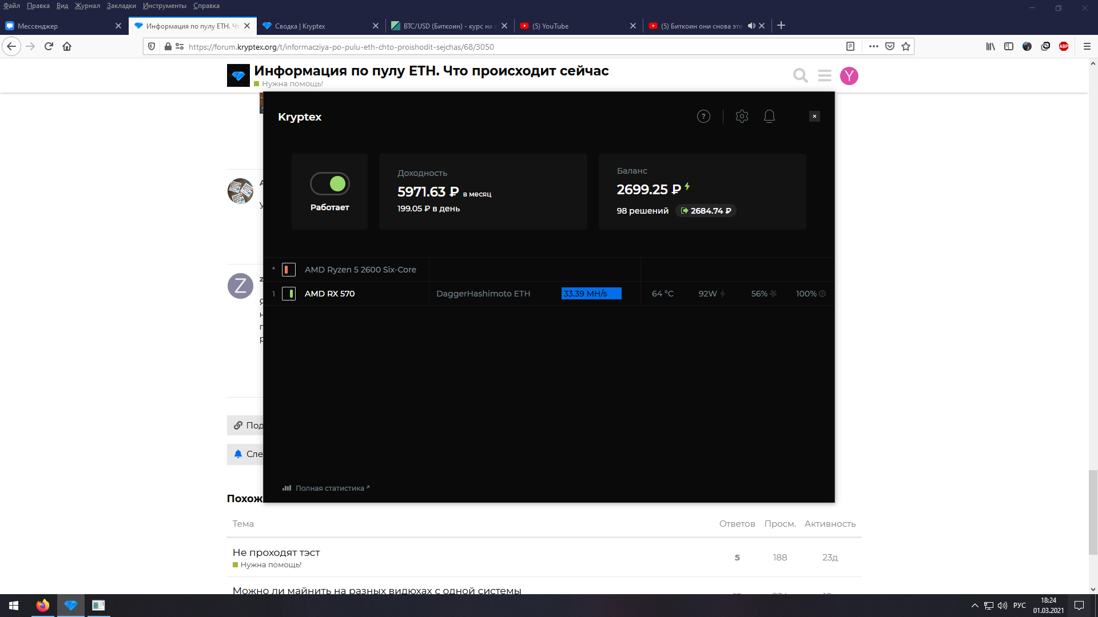Save to Pocket icon
Viewport: 1098px width, 617px height.
(890, 47)
